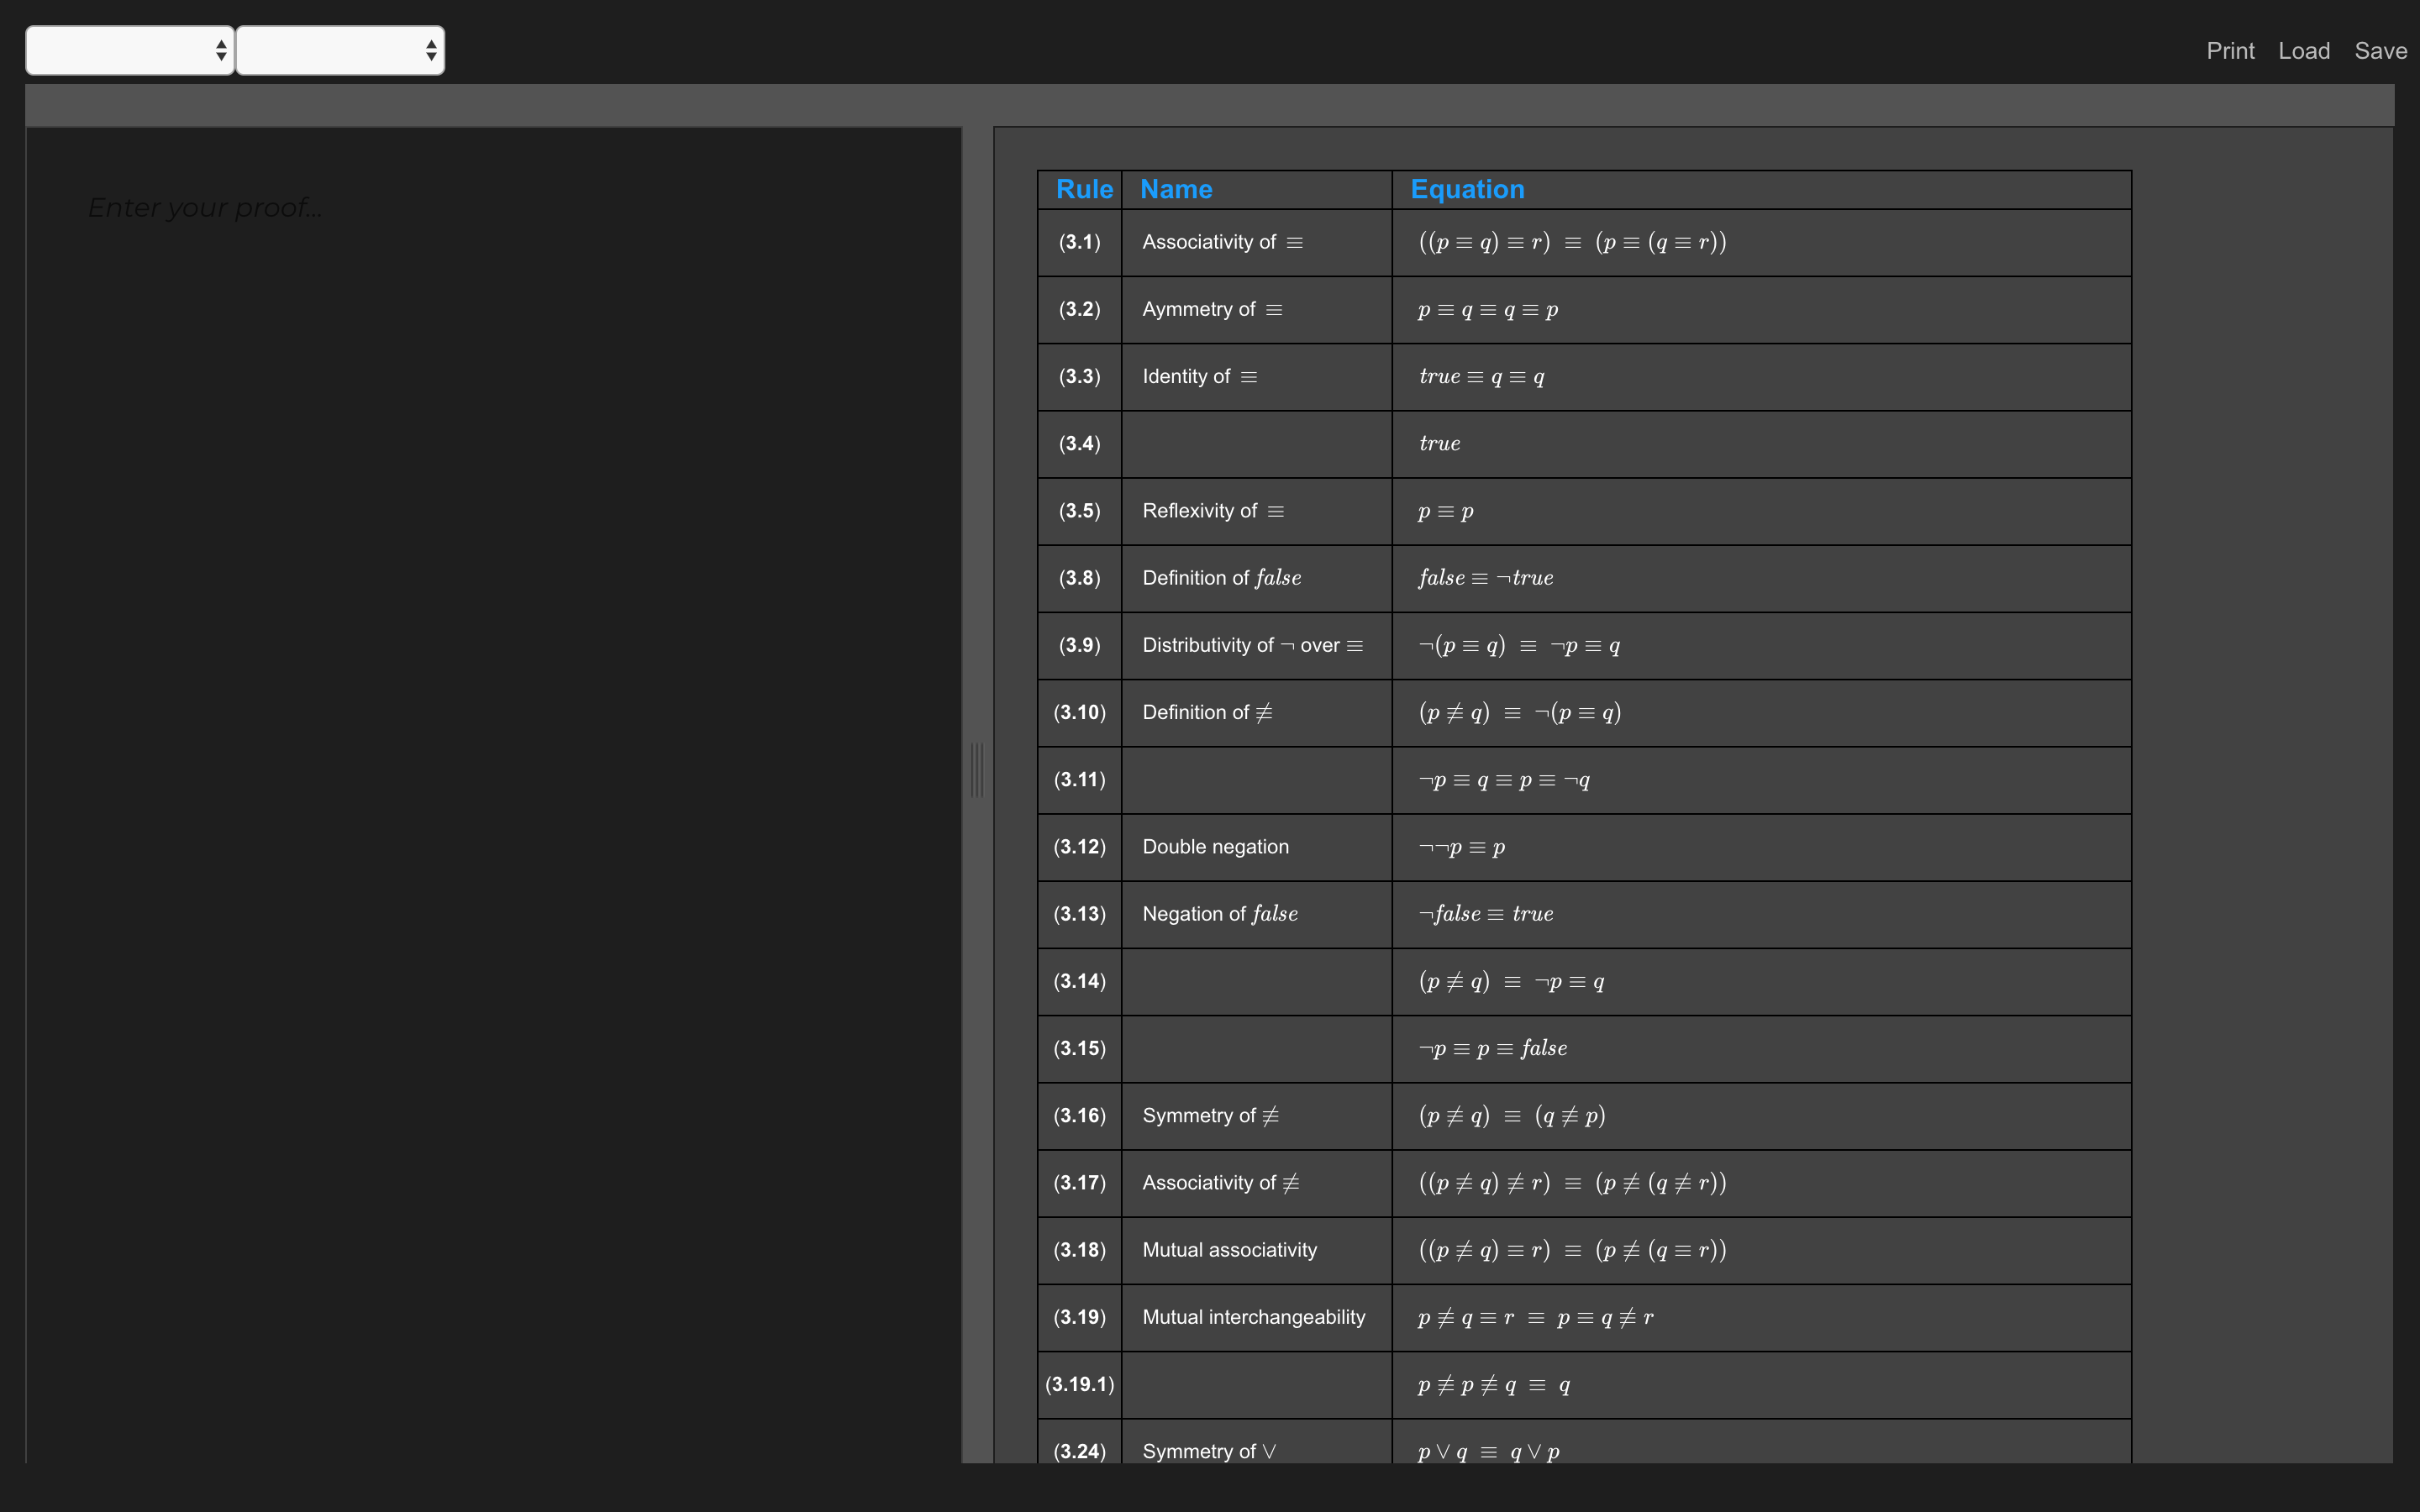Select Symmetry of ∨ rule (3.24)

[x=1208, y=1450]
